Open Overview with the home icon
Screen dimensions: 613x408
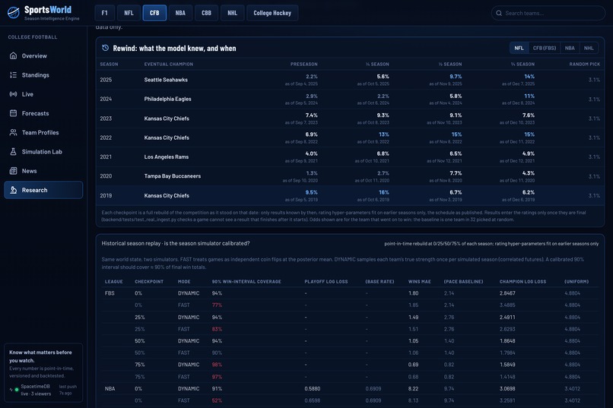point(13,55)
